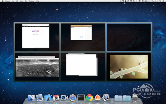
Task: Open iCal calendar showing 26
Action: click(56, 98)
